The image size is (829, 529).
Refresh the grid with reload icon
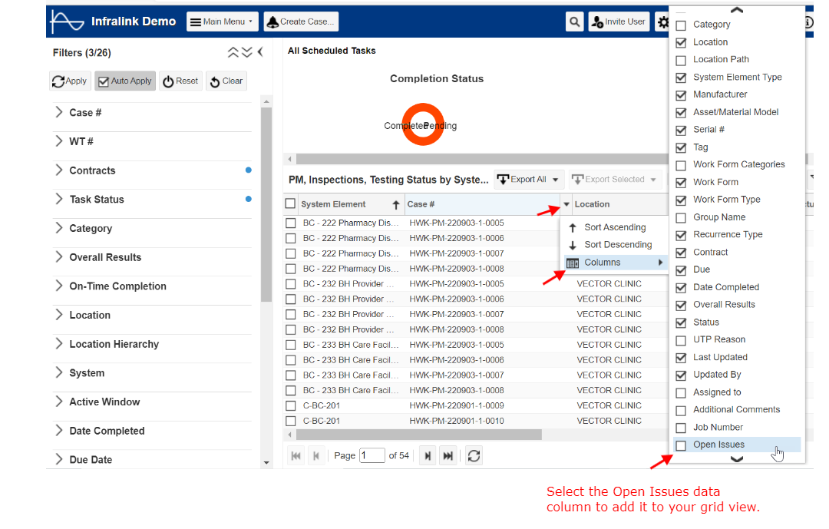tap(474, 455)
